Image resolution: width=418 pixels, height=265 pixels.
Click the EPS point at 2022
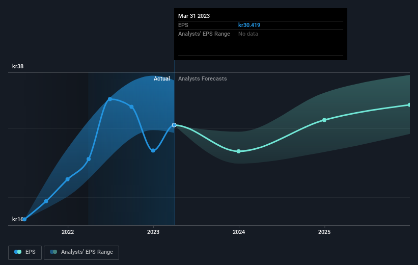point(67,179)
